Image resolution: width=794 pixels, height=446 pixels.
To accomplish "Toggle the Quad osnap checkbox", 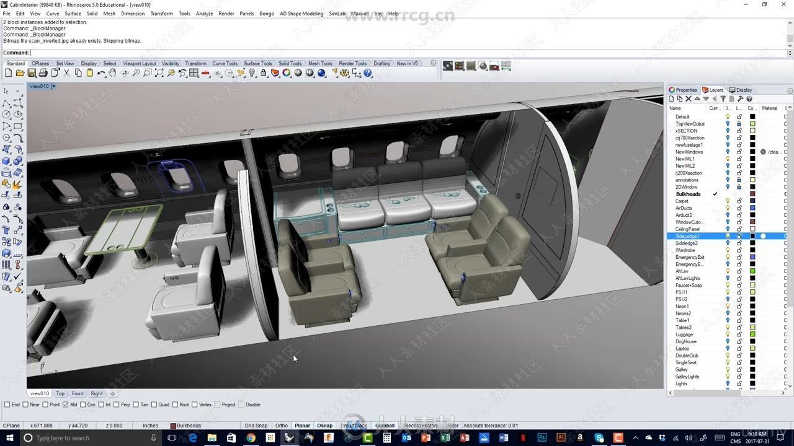I will [154, 404].
